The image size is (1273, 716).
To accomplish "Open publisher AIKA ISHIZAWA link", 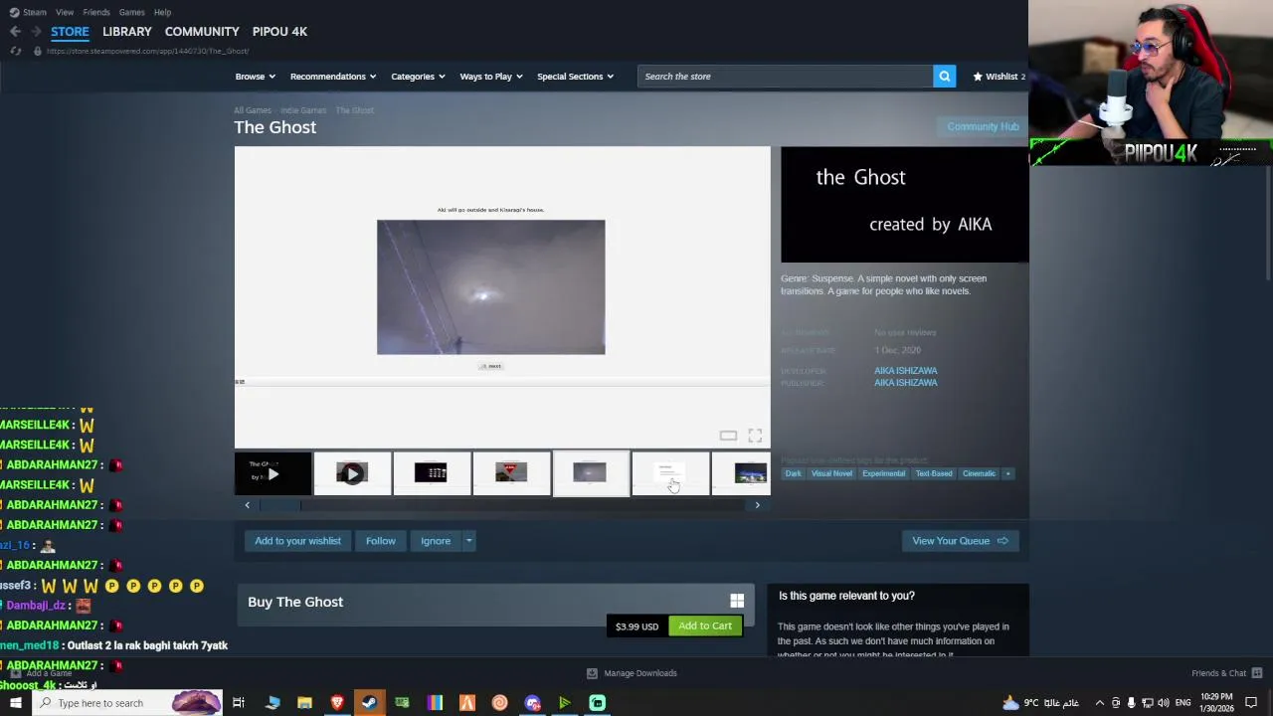I will click(x=905, y=383).
